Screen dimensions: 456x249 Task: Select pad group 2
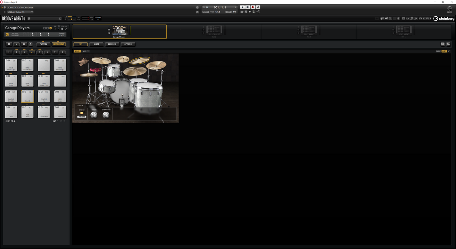[16, 52]
